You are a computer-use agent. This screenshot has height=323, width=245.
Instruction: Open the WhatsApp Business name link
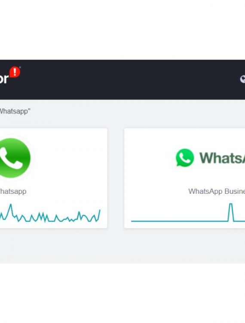(217, 191)
